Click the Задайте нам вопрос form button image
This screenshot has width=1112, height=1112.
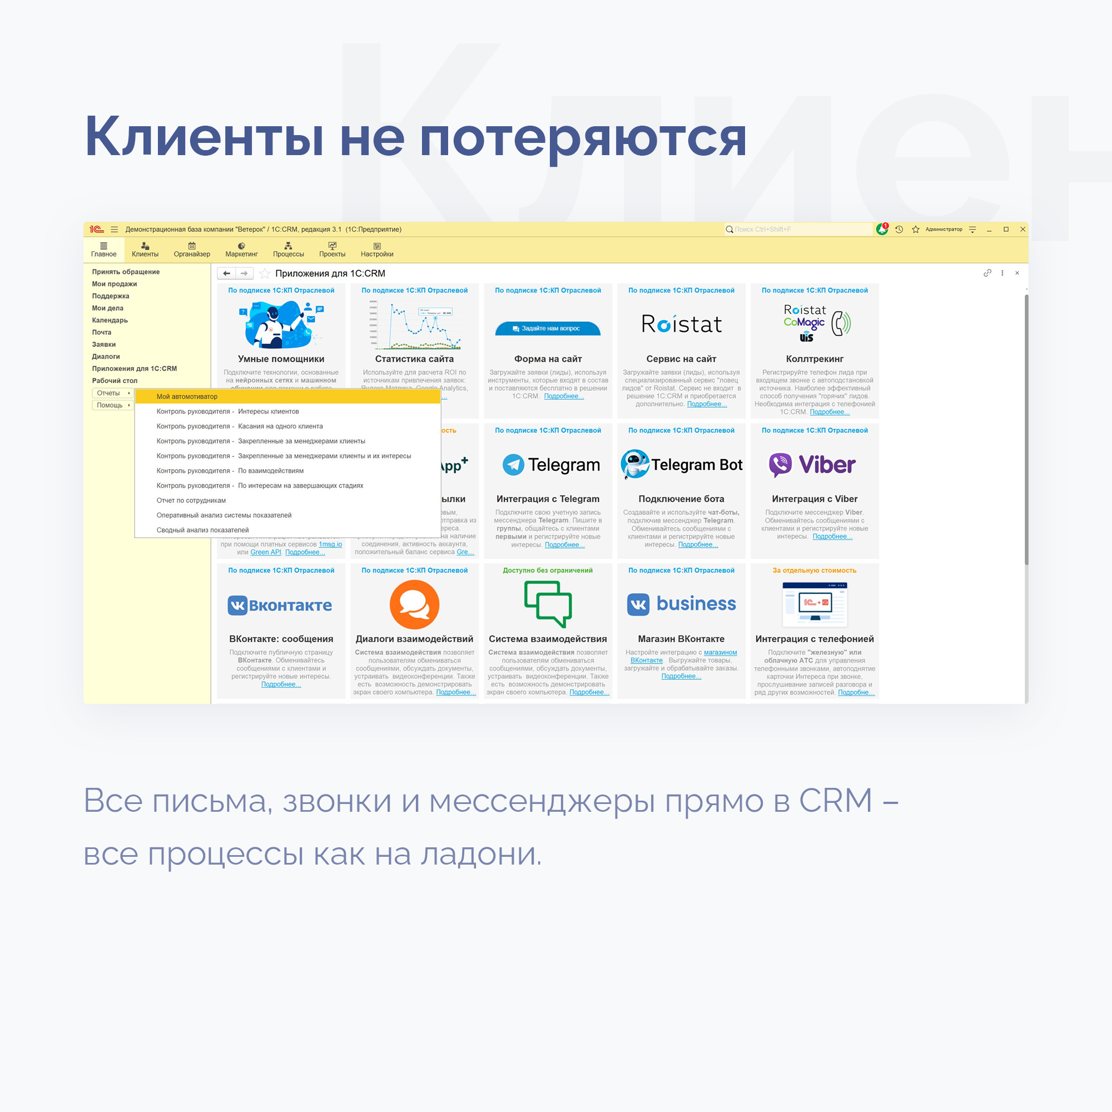(547, 329)
